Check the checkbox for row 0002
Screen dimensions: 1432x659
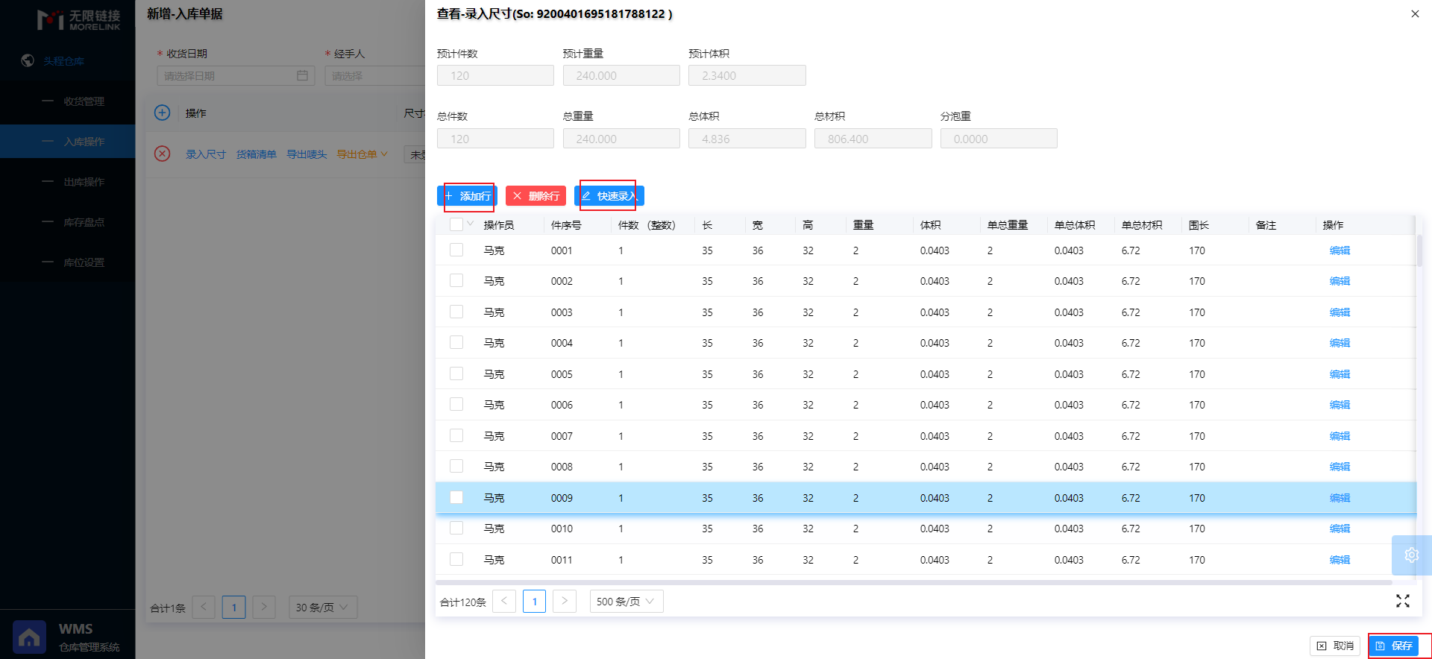tap(456, 280)
